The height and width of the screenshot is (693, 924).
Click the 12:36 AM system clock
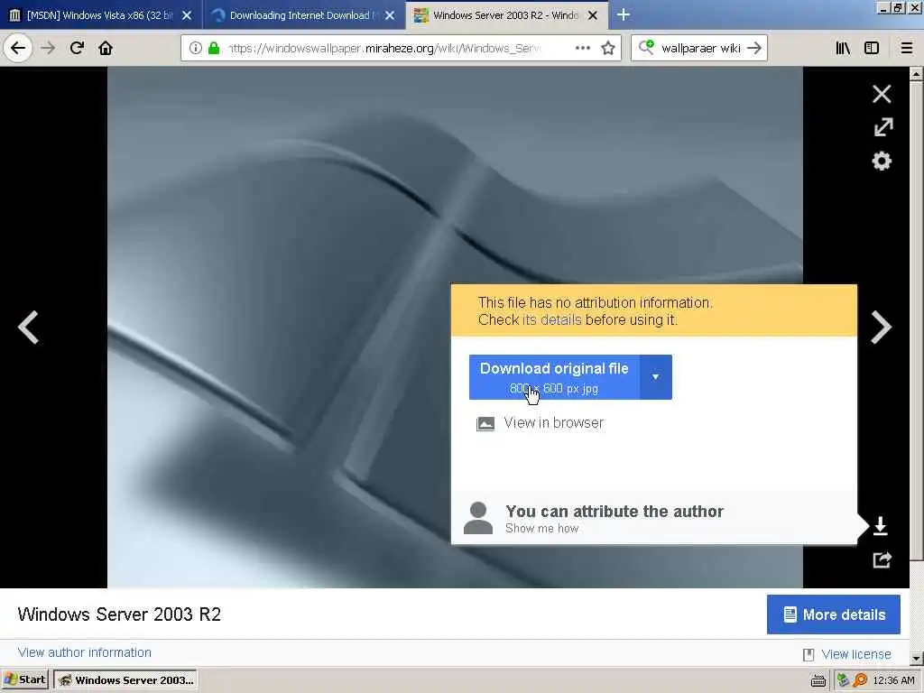(893, 680)
